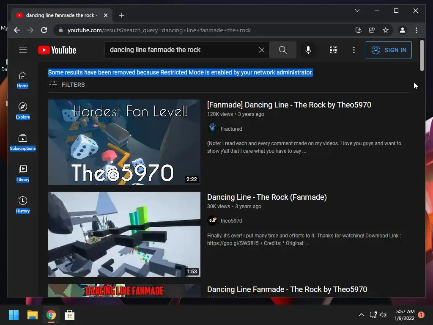Click the magnifier search button
Screen dimensions: 433x325
[282, 50]
